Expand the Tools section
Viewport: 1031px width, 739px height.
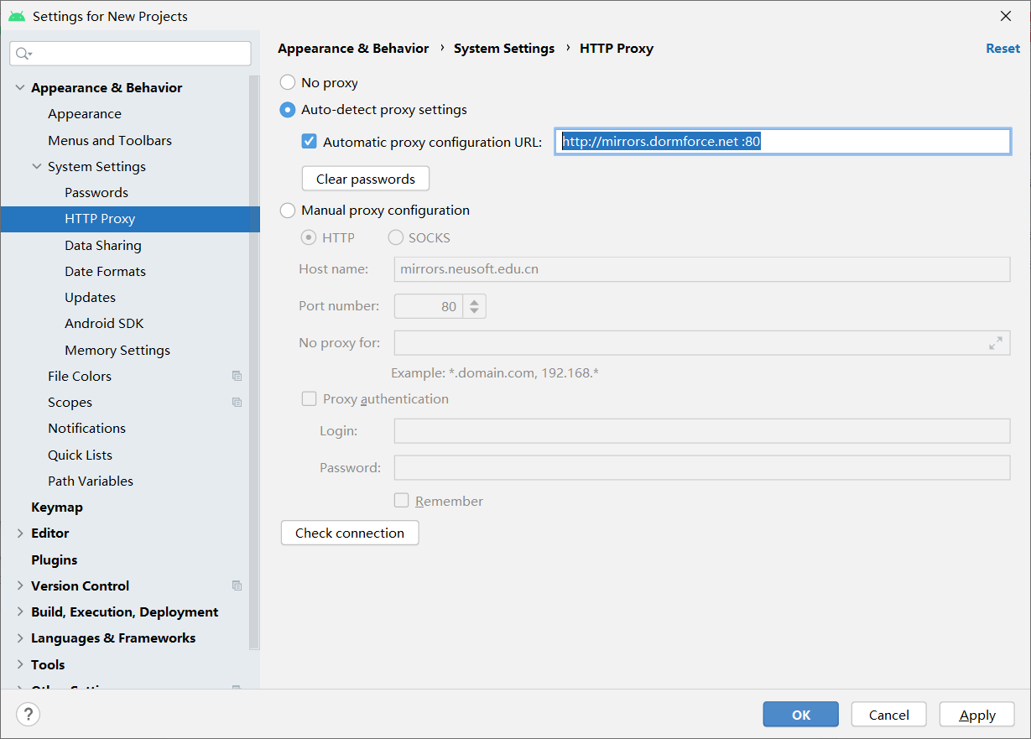(20, 664)
